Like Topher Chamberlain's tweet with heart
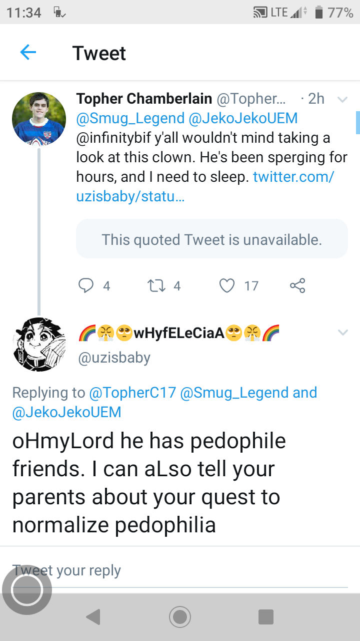 [x=227, y=285]
